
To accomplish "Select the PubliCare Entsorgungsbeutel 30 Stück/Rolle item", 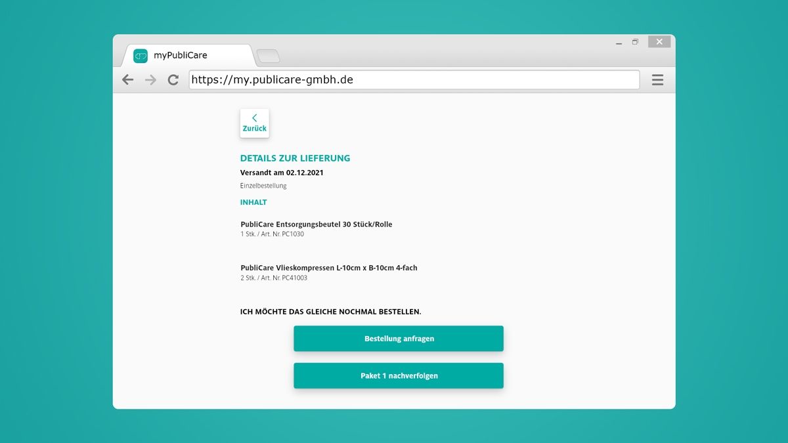I will (x=317, y=224).
